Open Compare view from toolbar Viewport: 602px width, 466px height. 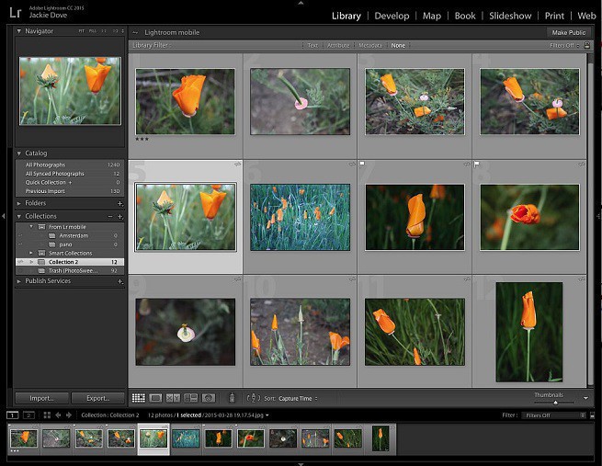173,398
